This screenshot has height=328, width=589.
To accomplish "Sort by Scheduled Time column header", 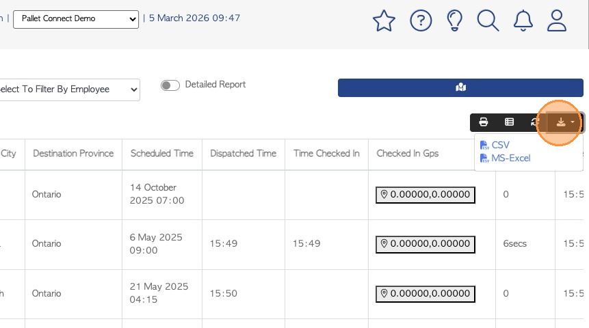I will coord(161,153).
